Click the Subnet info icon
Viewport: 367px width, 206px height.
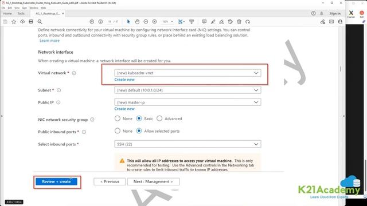[x=58, y=90]
